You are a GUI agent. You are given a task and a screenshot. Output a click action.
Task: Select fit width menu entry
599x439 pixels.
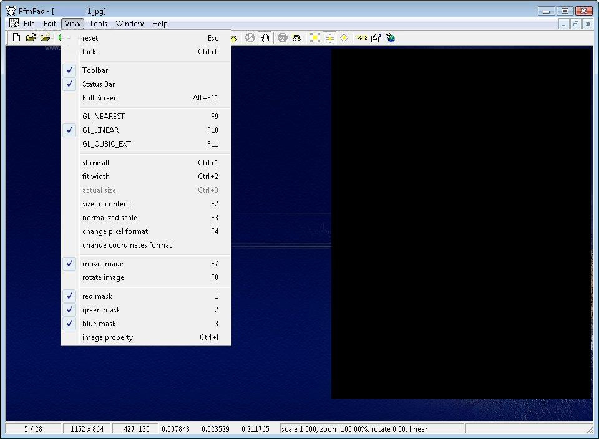tap(146, 176)
